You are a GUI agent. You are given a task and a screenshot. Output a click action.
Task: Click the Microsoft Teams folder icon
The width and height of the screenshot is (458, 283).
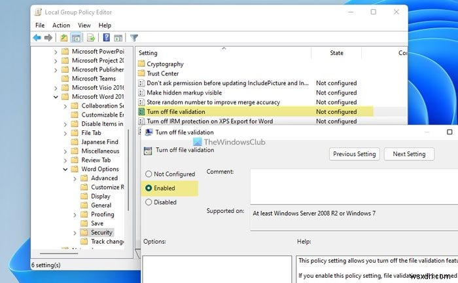65,79
